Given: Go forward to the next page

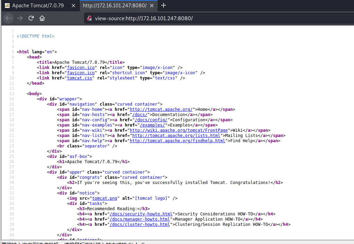Looking at the screenshot, I should (x=20, y=18).
